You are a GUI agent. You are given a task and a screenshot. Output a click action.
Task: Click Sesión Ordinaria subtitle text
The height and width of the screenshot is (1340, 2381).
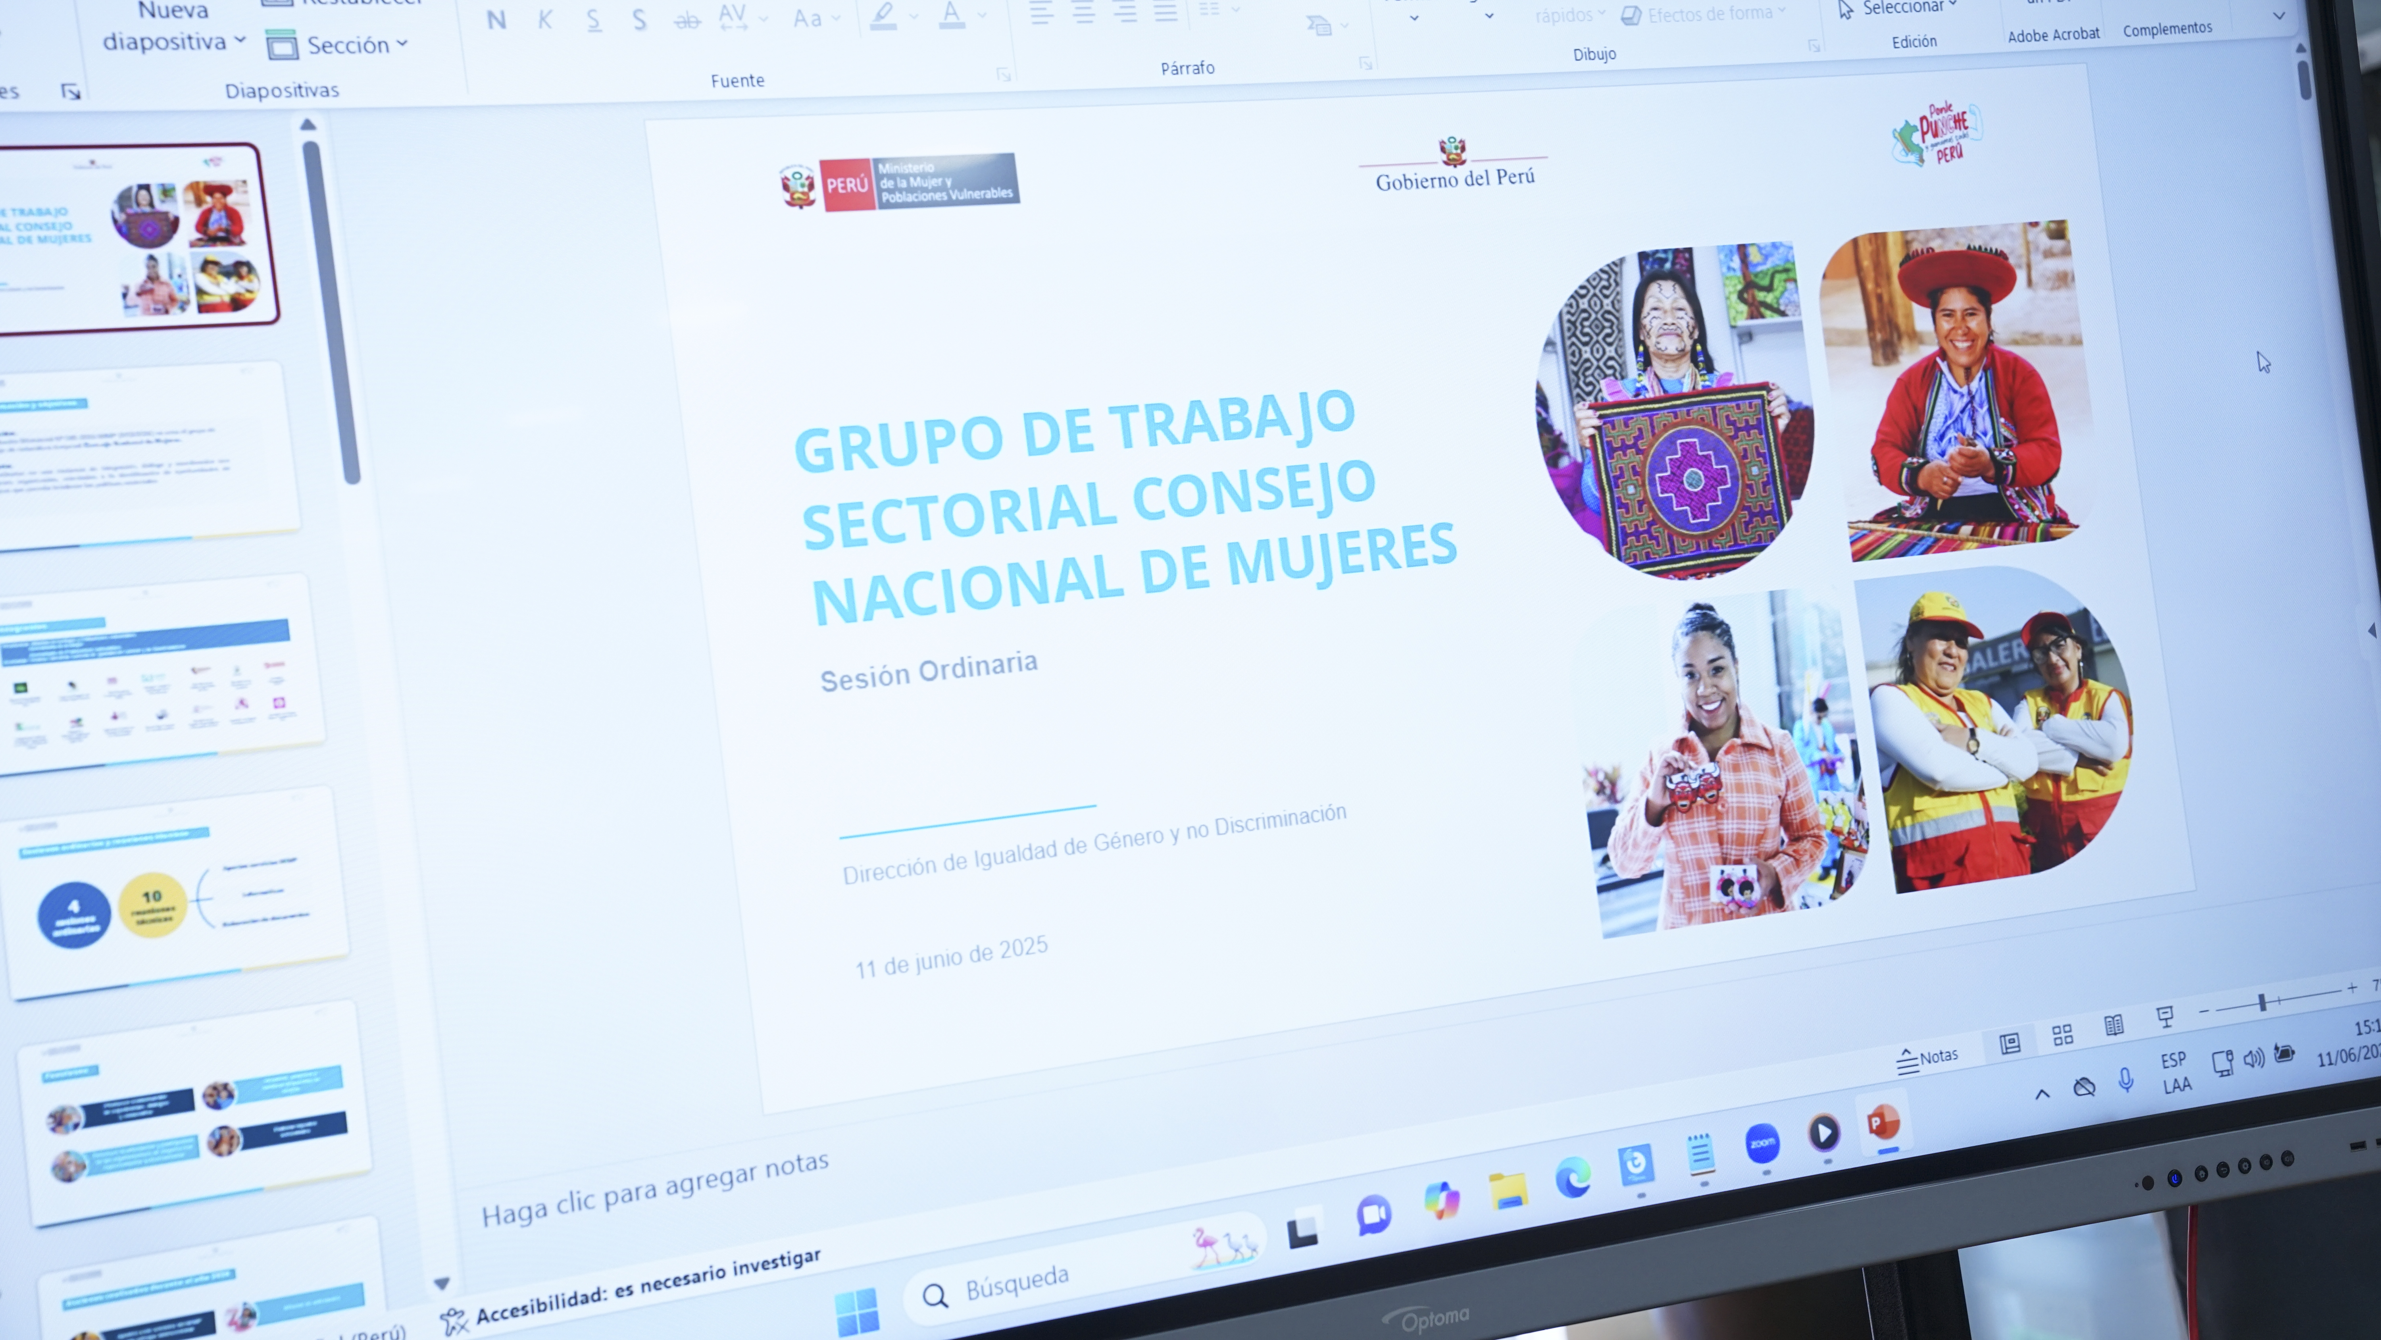[x=928, y=671]
